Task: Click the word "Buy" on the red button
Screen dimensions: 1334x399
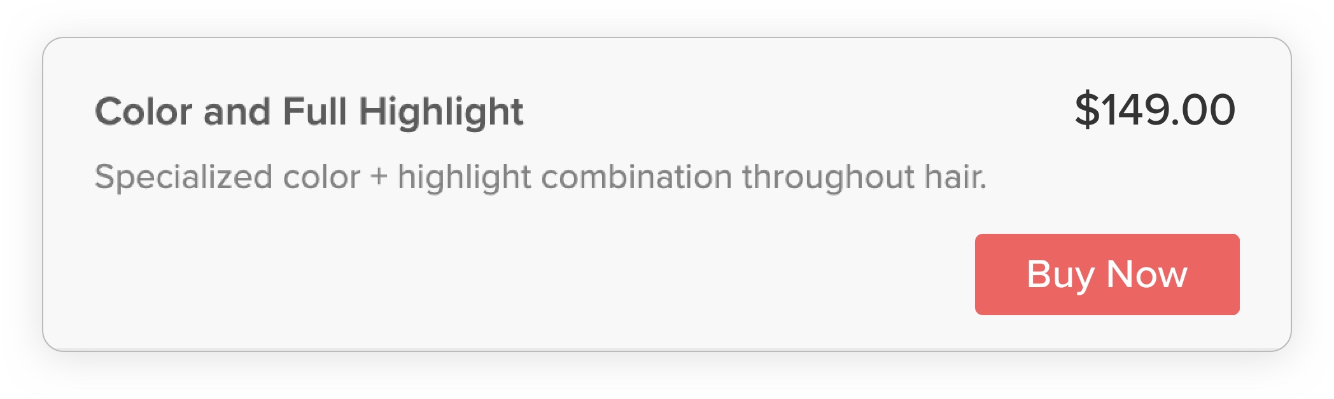Action: coord(1060,274)
